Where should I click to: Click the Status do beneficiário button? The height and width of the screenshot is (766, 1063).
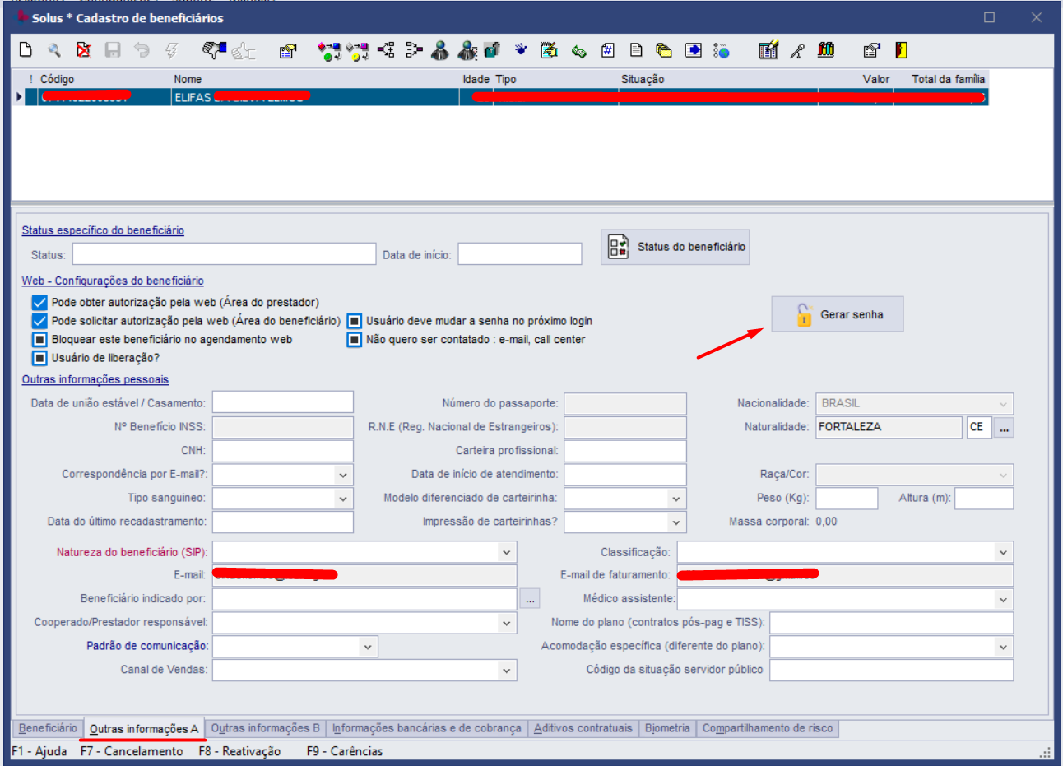pyautogui.click(x=675, y=247)
